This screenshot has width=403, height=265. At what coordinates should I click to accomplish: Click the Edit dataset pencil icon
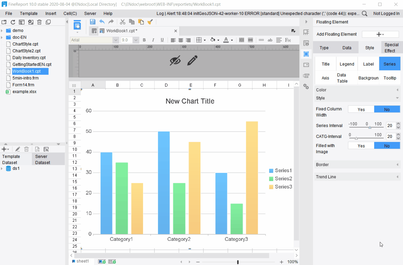coord(18,149)
